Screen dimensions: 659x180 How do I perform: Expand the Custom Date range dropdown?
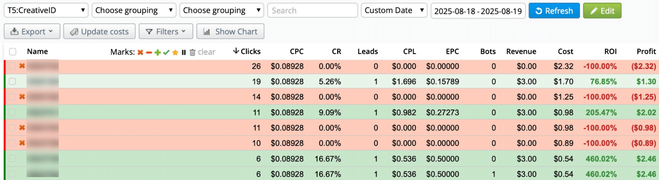point(394,10)
